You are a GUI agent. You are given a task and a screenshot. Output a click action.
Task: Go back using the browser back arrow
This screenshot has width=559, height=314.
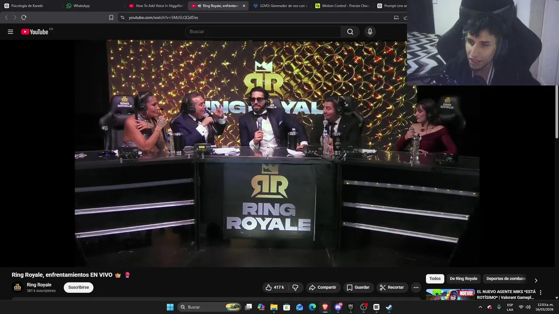6,17
